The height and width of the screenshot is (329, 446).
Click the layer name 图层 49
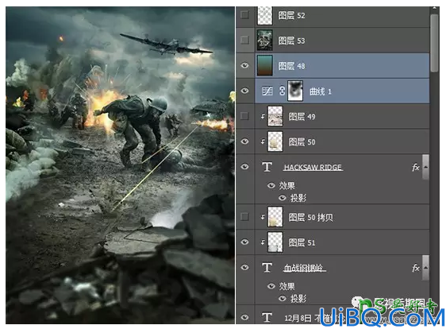(302, 117)
